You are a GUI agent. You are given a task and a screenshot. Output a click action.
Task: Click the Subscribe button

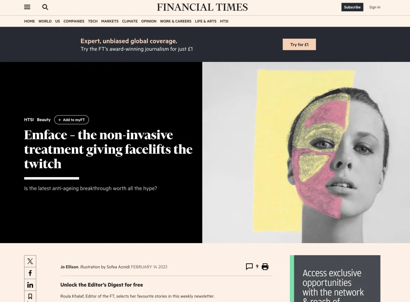click(352, 7)
